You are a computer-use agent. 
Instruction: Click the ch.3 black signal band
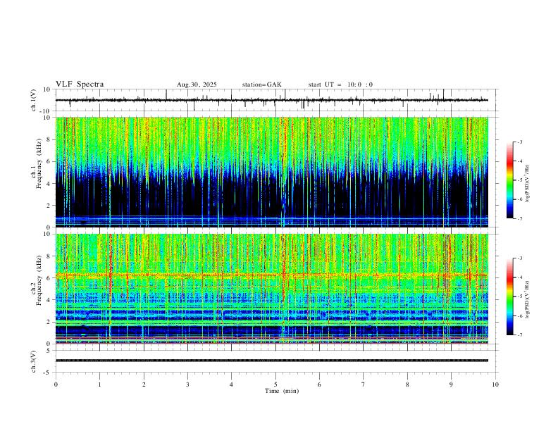point(272,361)
